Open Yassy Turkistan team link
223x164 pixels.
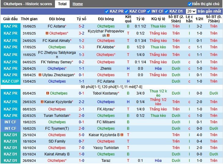tap(106, 147)
